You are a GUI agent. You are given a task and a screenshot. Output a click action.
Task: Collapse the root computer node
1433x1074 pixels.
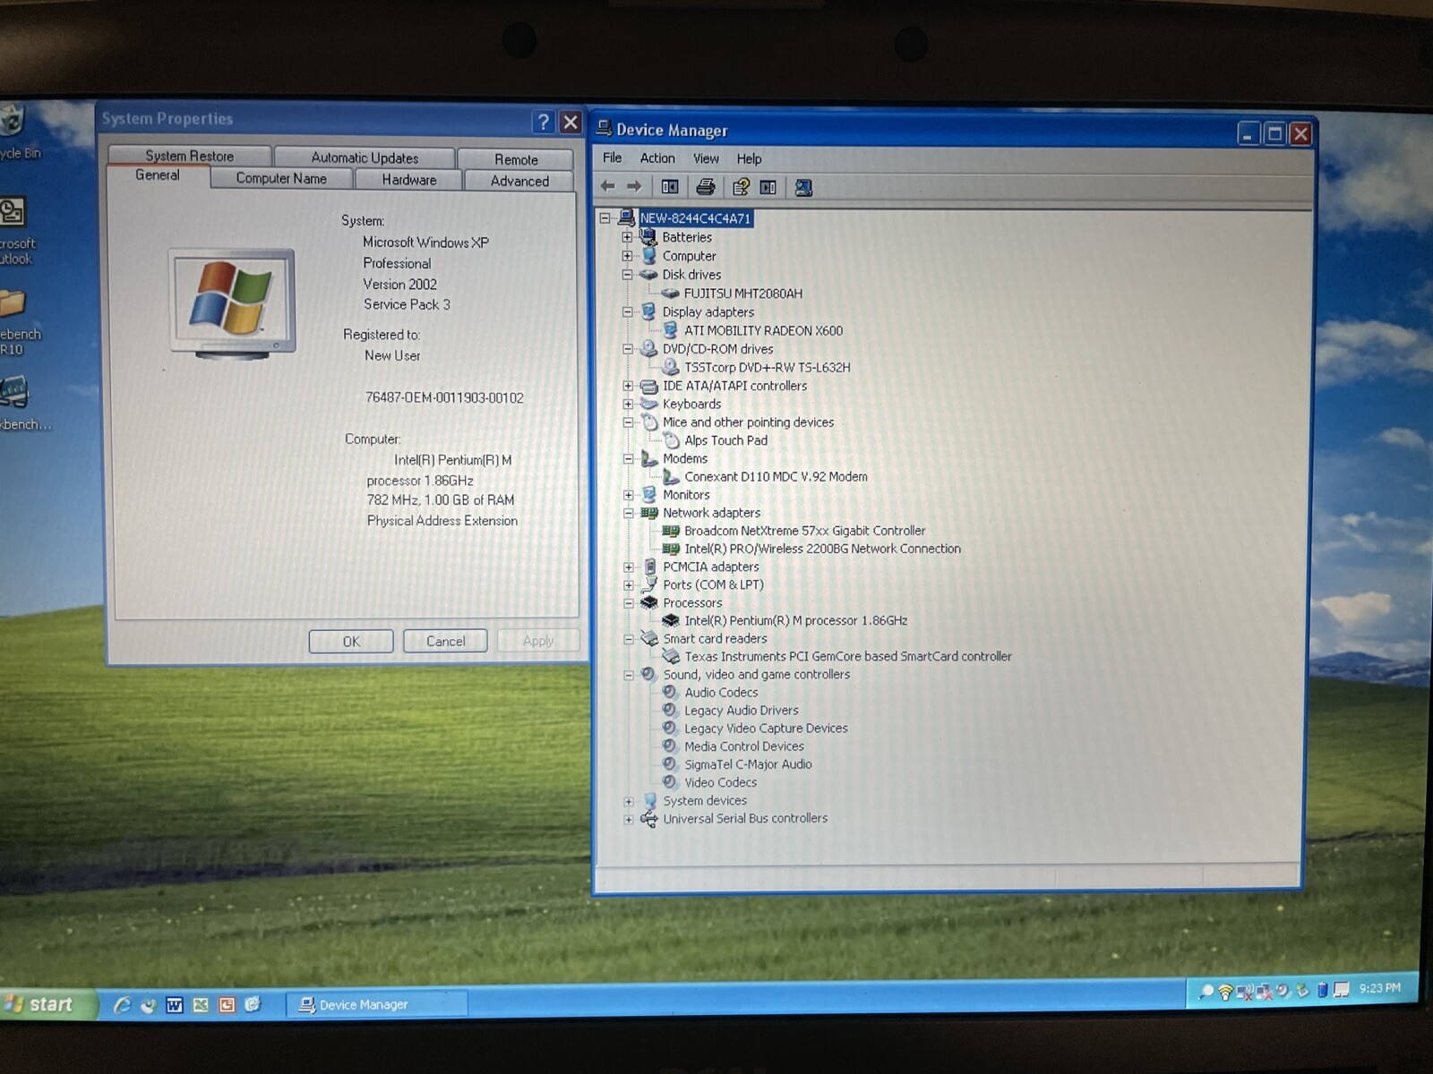pyautogui.click(x=605, y=218)
